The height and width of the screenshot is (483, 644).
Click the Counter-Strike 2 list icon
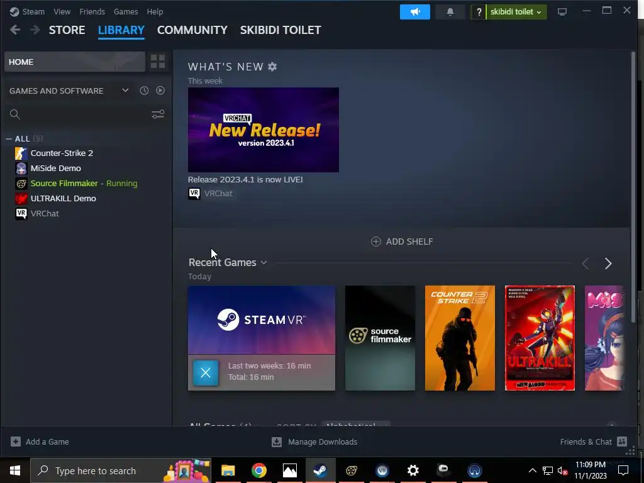(21, 153)
